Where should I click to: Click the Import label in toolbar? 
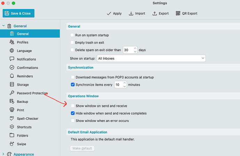pos(140,14)
